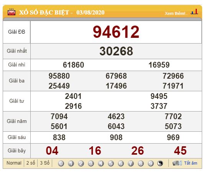This screenshot has height=173, width=206.
Task: Toggle Tắt âm to mute sound
Action: coord(191,163)
